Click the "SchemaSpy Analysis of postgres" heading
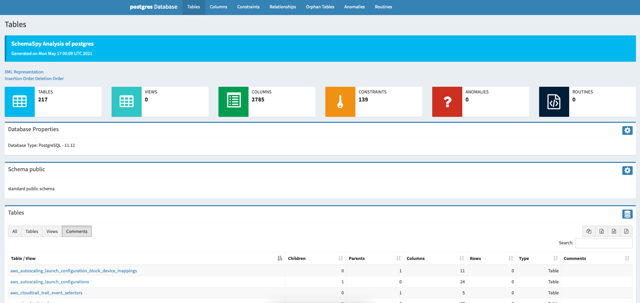Screen dimensions: 640x303 tap(52, 44)
